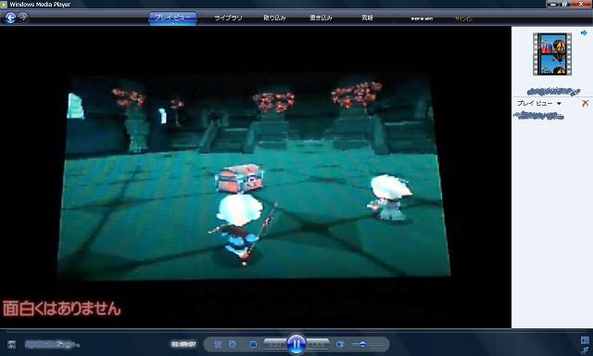Open the 同期 (Sync) tab
The image size is (593, 356).
pyautogui.click(x=367, y=18)
